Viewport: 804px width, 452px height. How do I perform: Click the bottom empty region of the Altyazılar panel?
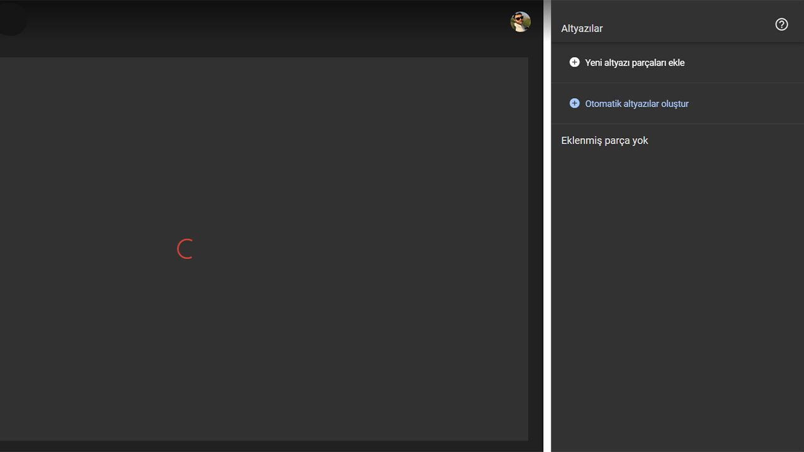click(677, 408)
